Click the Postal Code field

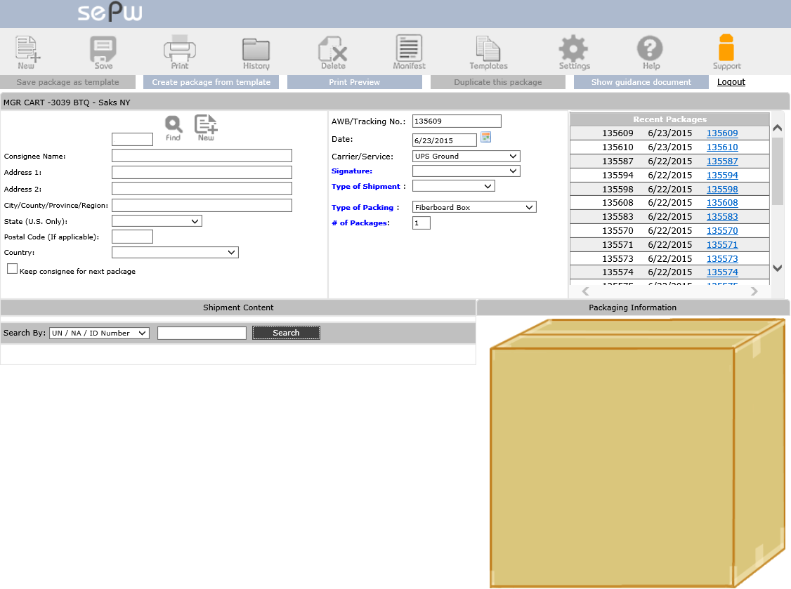(132, 237)
